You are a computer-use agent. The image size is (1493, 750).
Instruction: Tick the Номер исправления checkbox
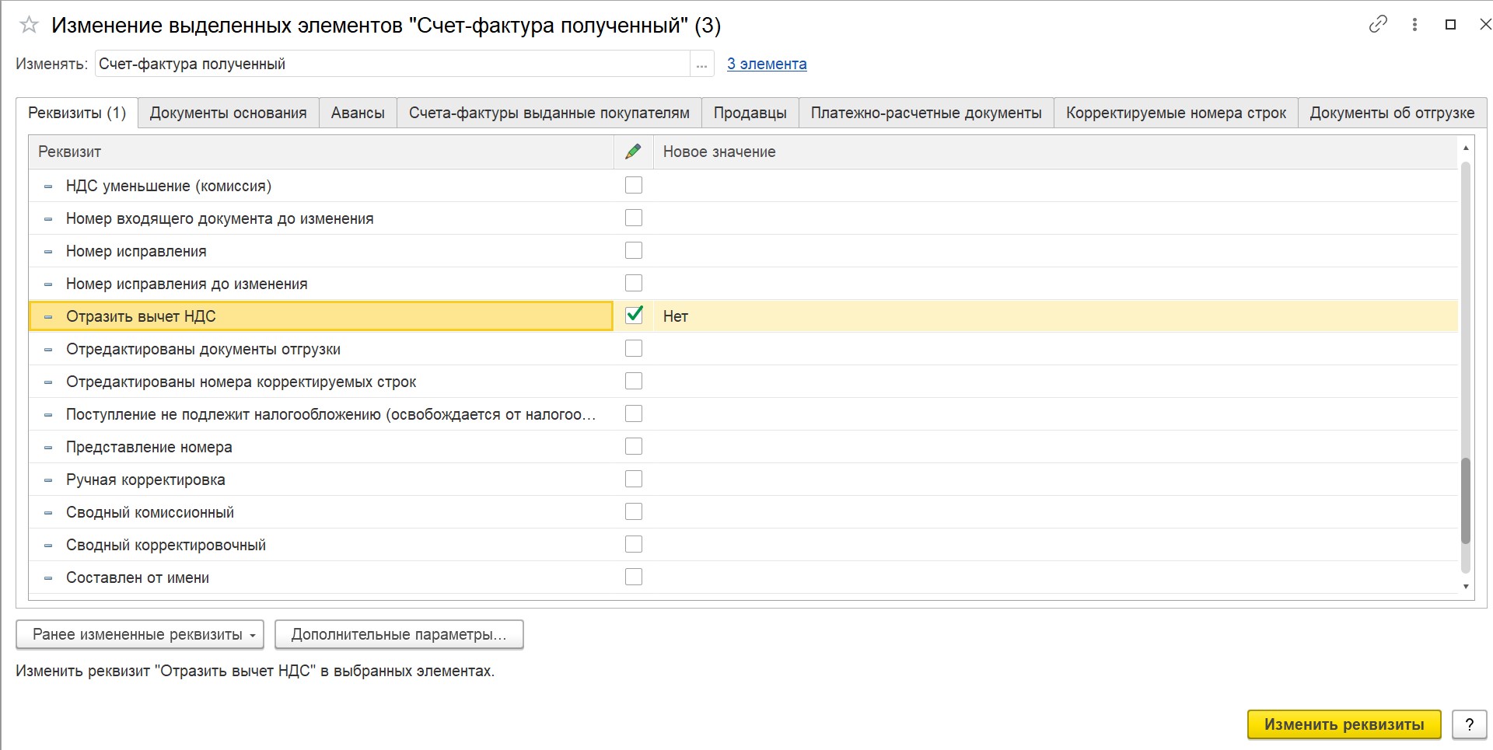click(x=634, y=250)
